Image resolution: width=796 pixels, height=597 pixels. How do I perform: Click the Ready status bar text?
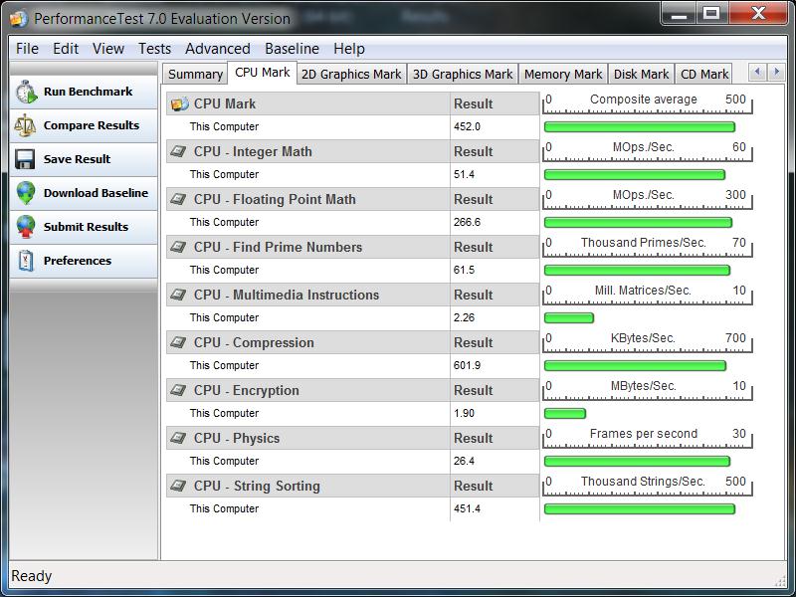point(32,576)
